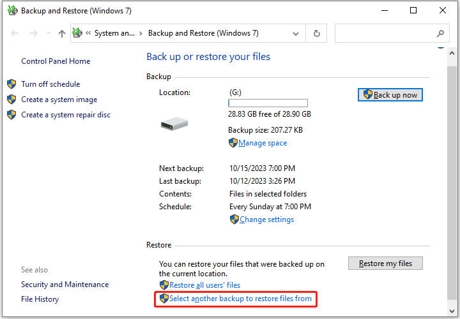Click the Backup size: 207.27 KB text
This screenshot has height=319, width=460.
265,130
